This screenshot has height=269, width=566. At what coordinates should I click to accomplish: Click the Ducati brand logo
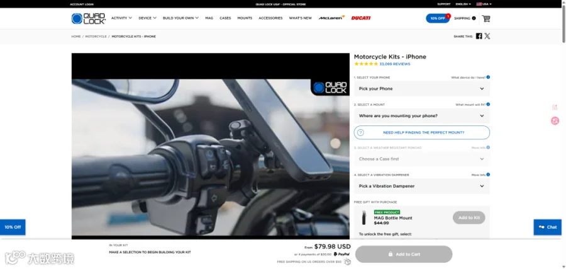[361, 18]
